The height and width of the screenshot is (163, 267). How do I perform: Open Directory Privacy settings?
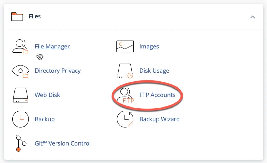coord(58,71)
